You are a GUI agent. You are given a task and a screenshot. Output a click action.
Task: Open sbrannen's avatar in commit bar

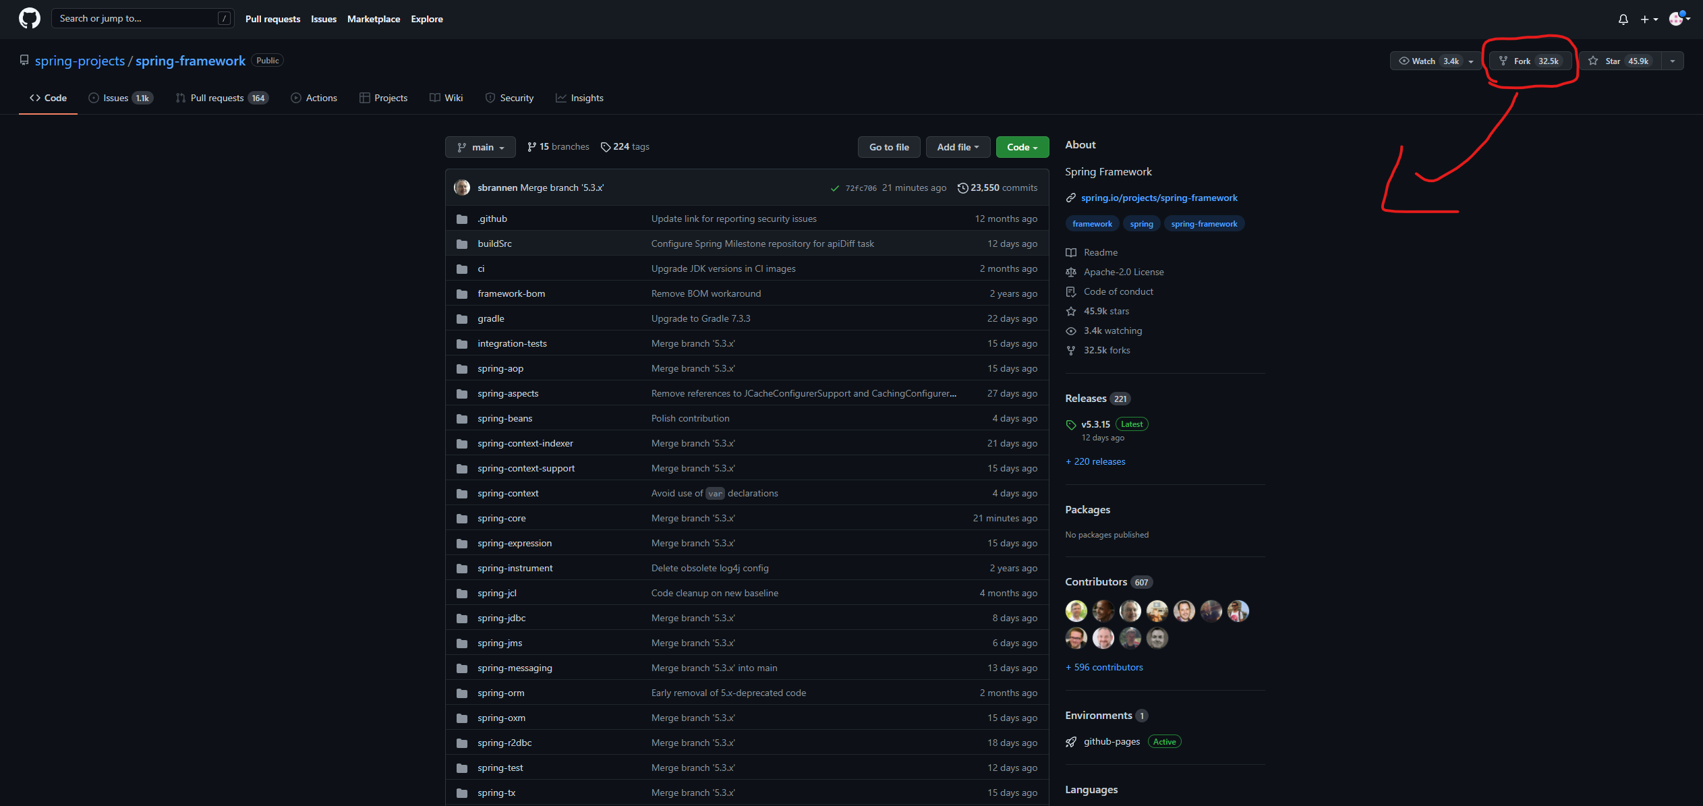462,188
